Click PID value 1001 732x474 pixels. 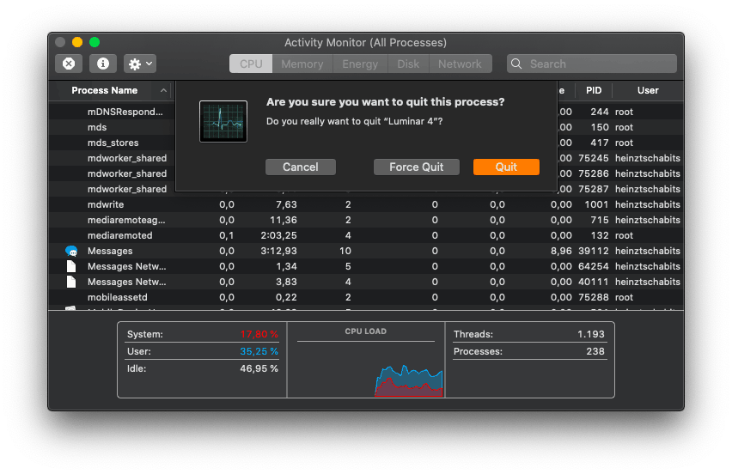(596, 204)
